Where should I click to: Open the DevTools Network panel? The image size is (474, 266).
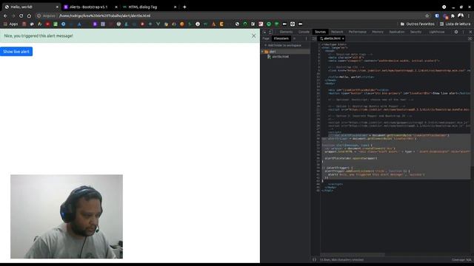pyautogui.click(x=337, y=32)
